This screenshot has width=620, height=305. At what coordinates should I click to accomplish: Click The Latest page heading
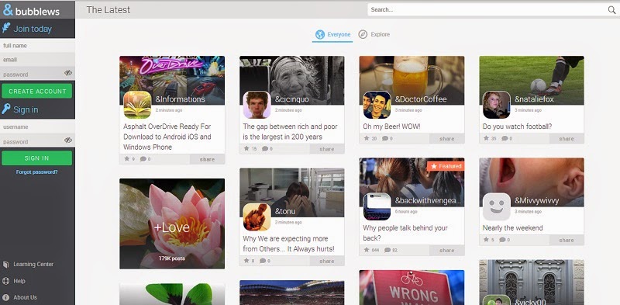108,10
